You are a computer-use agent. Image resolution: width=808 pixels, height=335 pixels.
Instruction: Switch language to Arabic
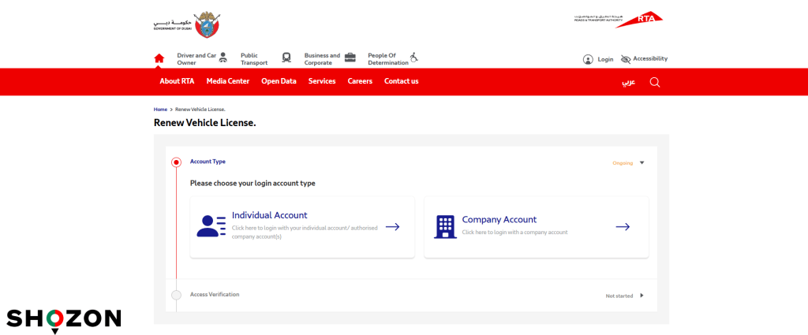click(x=628, y=82)
